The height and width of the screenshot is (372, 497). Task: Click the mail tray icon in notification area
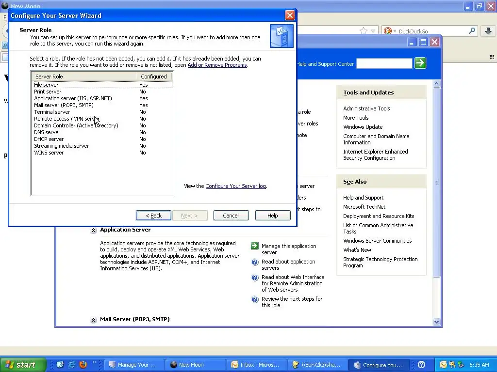[x=443, y=365]
